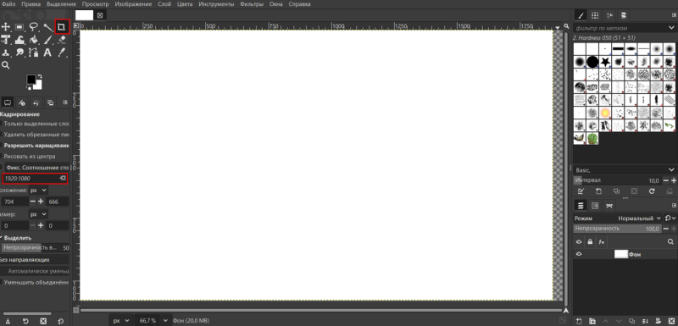Screen dimensions: 678x326
Task: Select the Crop tool
Action: pyautogui.click(x=62, y=27)
